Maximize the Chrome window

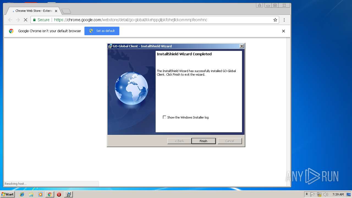pos(275,5)
